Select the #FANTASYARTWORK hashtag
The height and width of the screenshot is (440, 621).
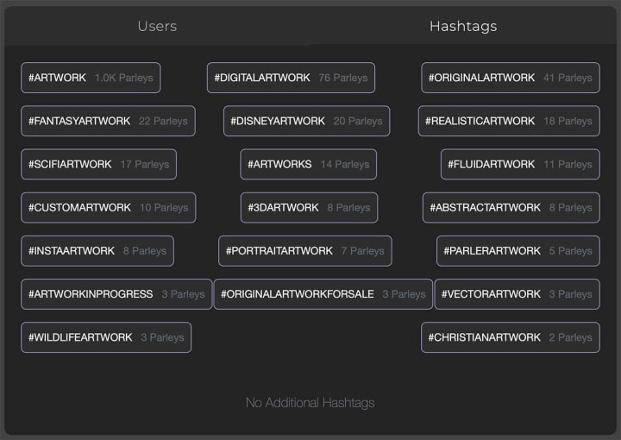tap(108, 121)
